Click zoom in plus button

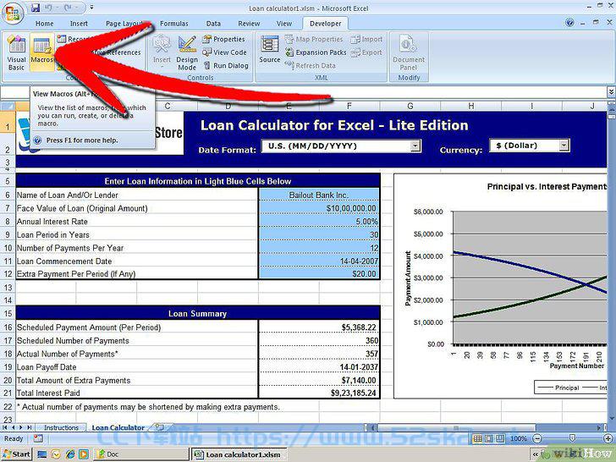pos(608,438)
